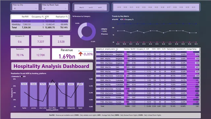Sort property table by DSRN header
The width and height of the screenshot is (211, 119).
click(x=154, y=49)
